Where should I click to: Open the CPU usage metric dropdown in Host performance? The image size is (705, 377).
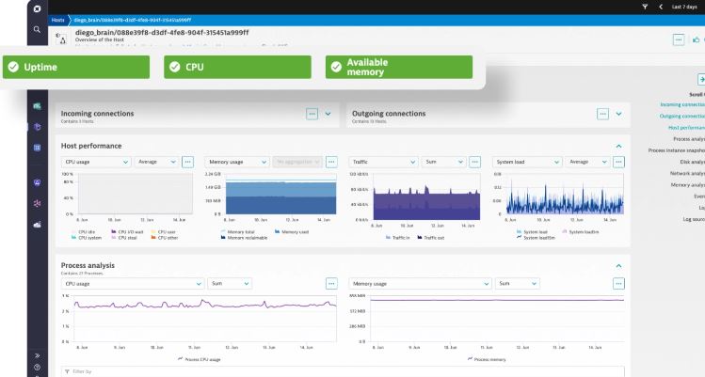pyautogui.click(x=96, y=162)
